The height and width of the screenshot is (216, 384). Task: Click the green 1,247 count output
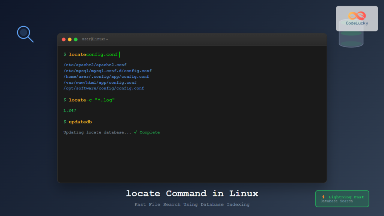(x=69, y=110)
